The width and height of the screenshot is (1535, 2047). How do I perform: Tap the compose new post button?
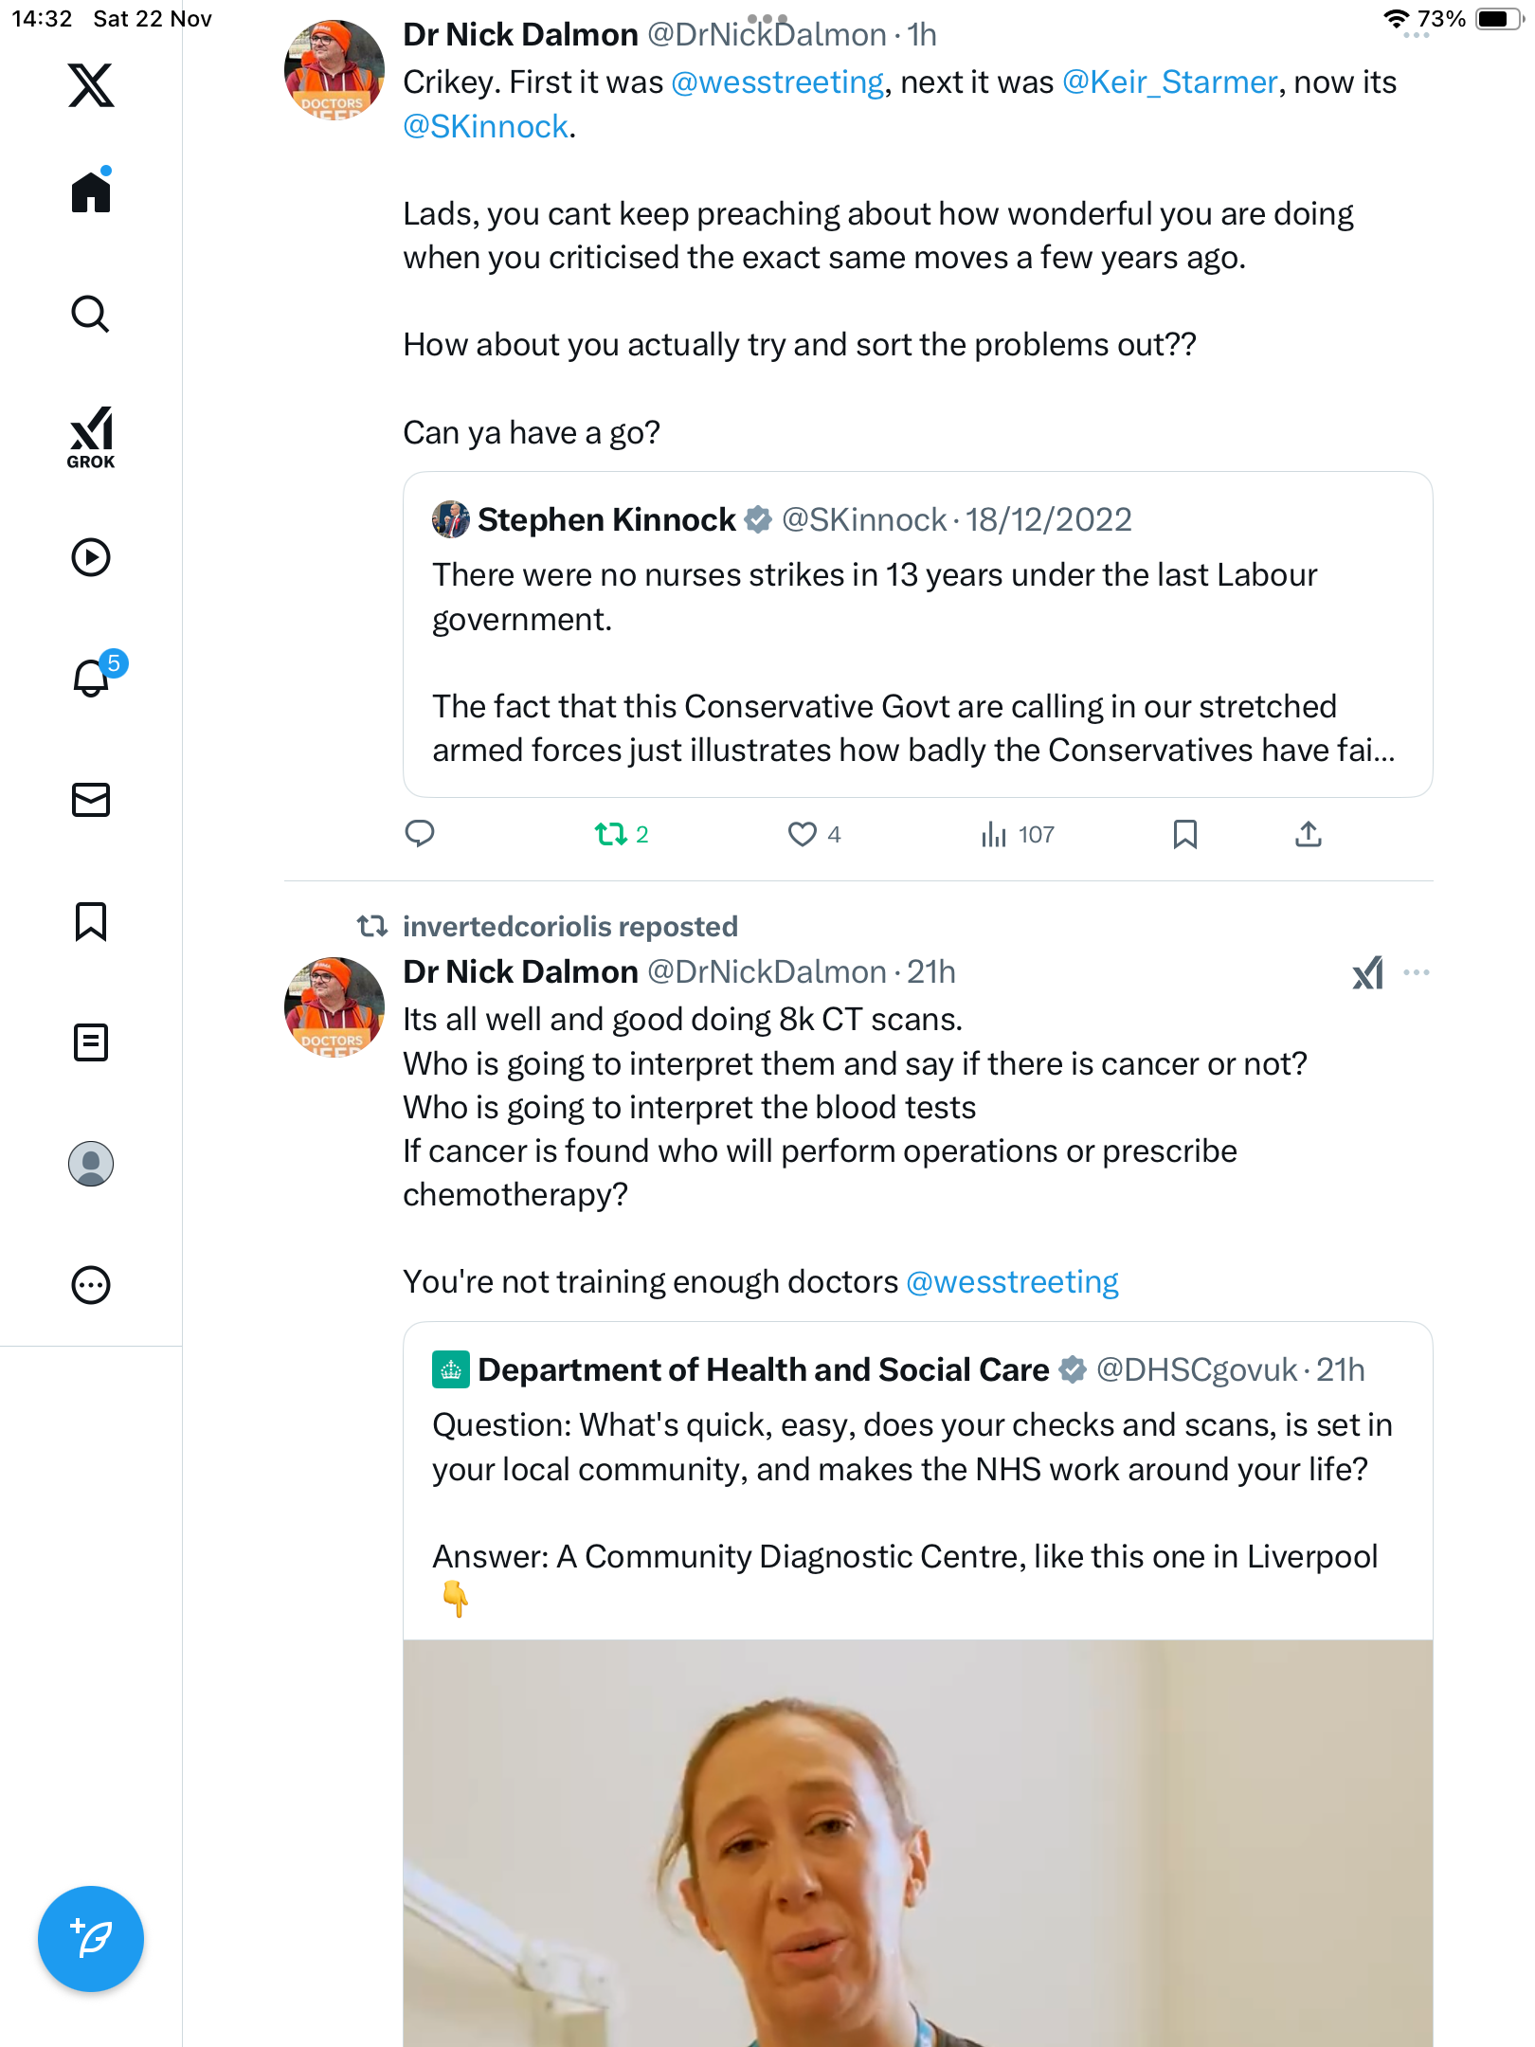[x=91, y=1939]
